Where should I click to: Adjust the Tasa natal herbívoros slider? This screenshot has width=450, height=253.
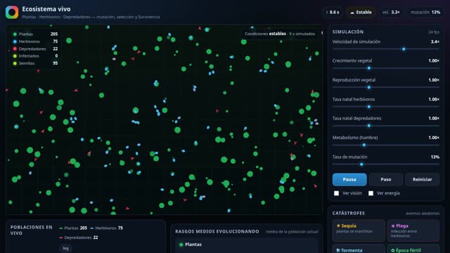click(x=386, y=107)
